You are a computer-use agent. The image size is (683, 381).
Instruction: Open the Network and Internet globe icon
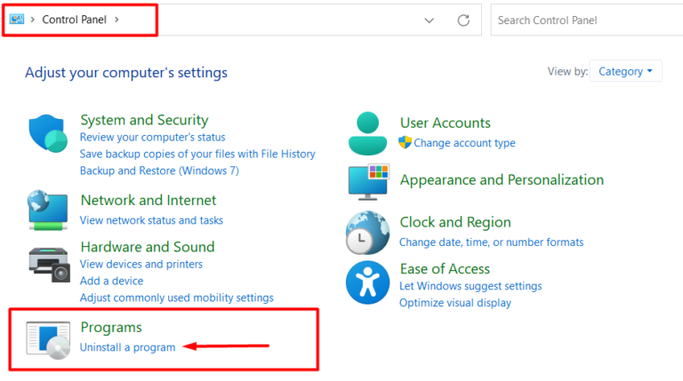pos(48,210)
